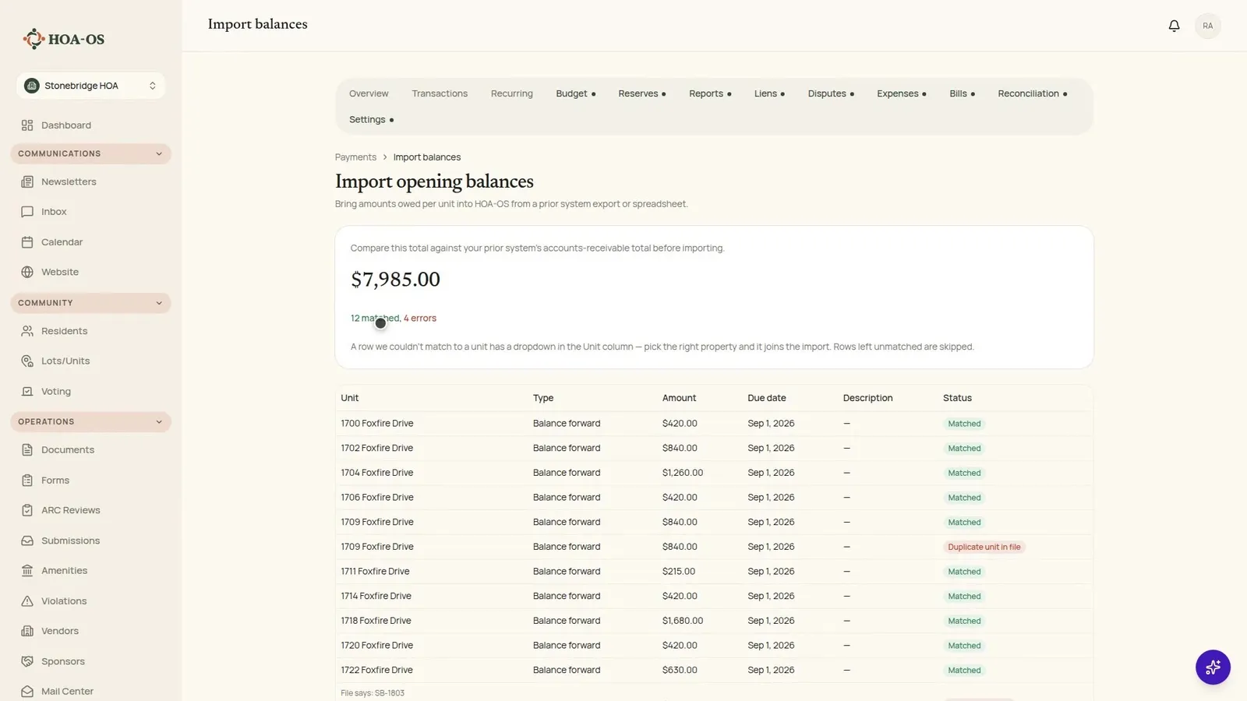
Task: Select the '1722 Foxfire Drive' row
Action: pos(714,670)
